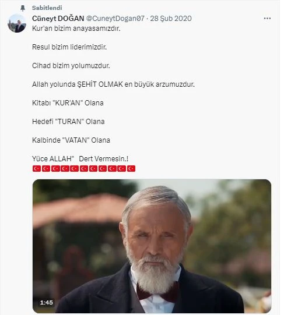Open the @CuneytDogan07 handle link
Screen dimensions: 284x315
point(115,19)
